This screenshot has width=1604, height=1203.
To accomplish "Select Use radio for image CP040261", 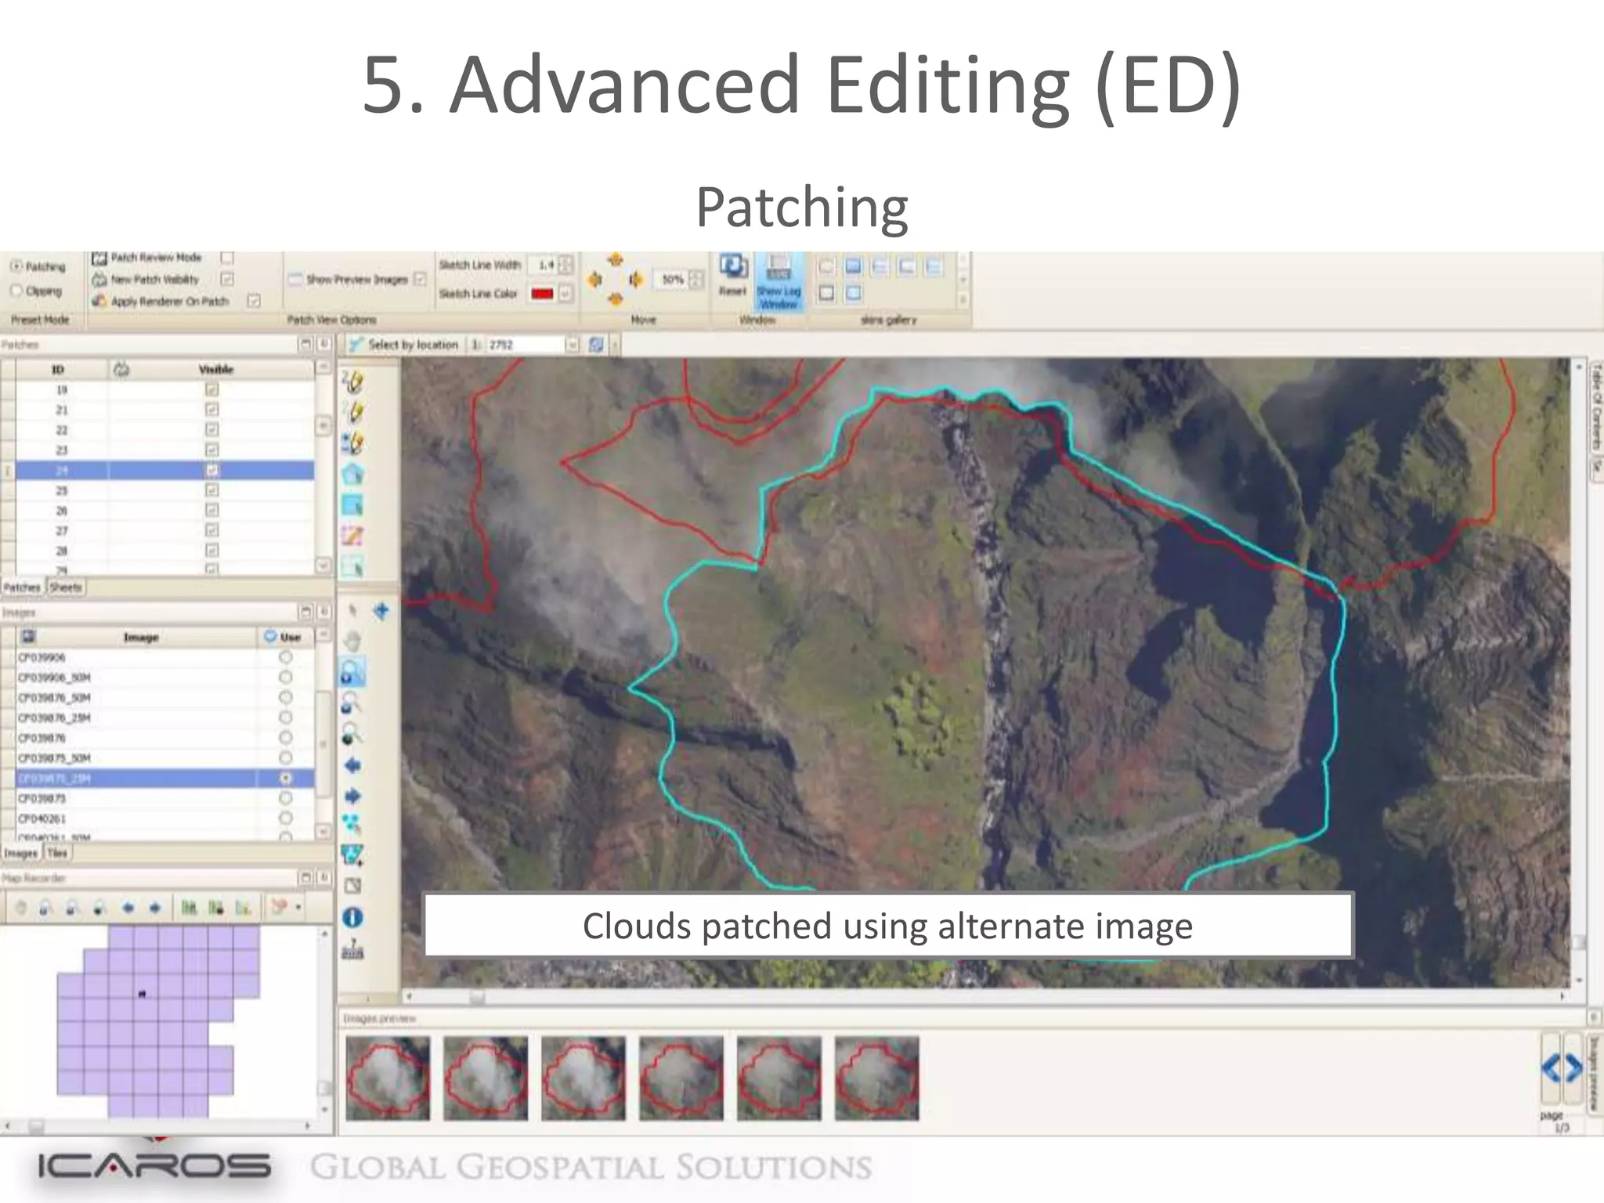I will click(x=286, y=818).
